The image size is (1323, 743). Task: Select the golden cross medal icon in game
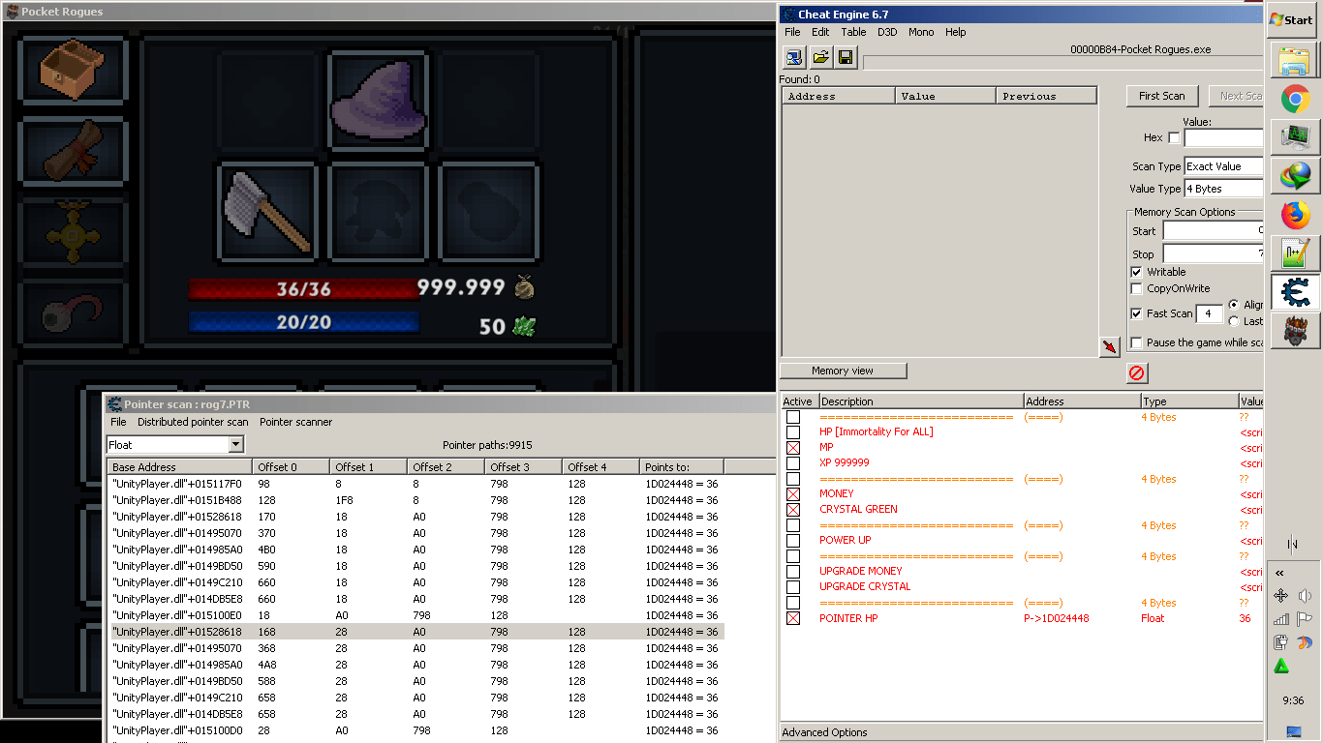click(72, 233)
